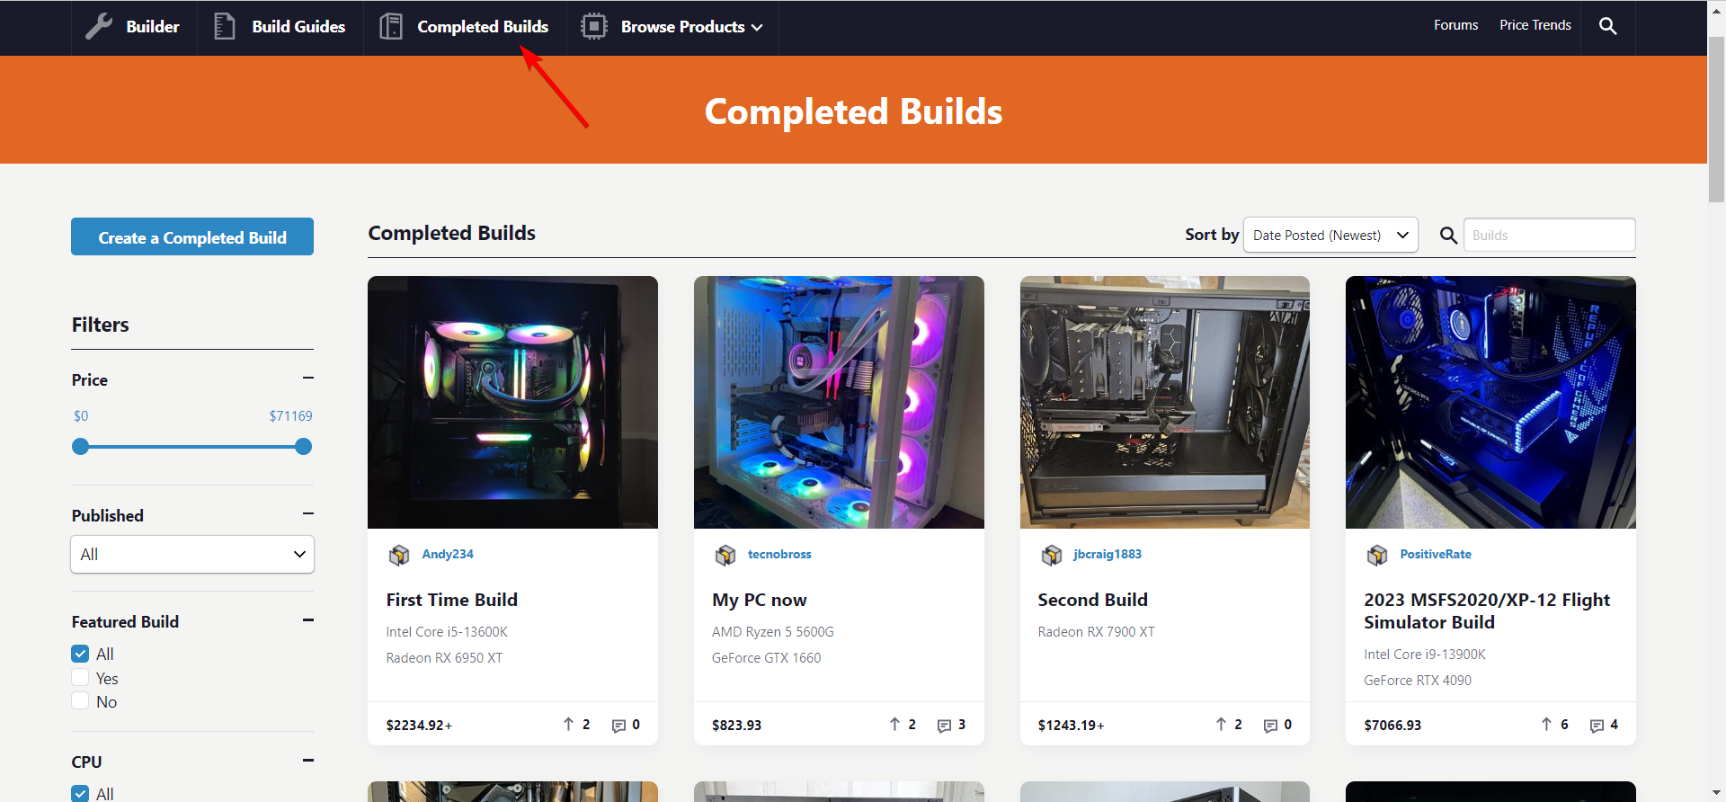1726x802 pixels.
Task: Click the Builds search input field
Action: coord(1550,236)
